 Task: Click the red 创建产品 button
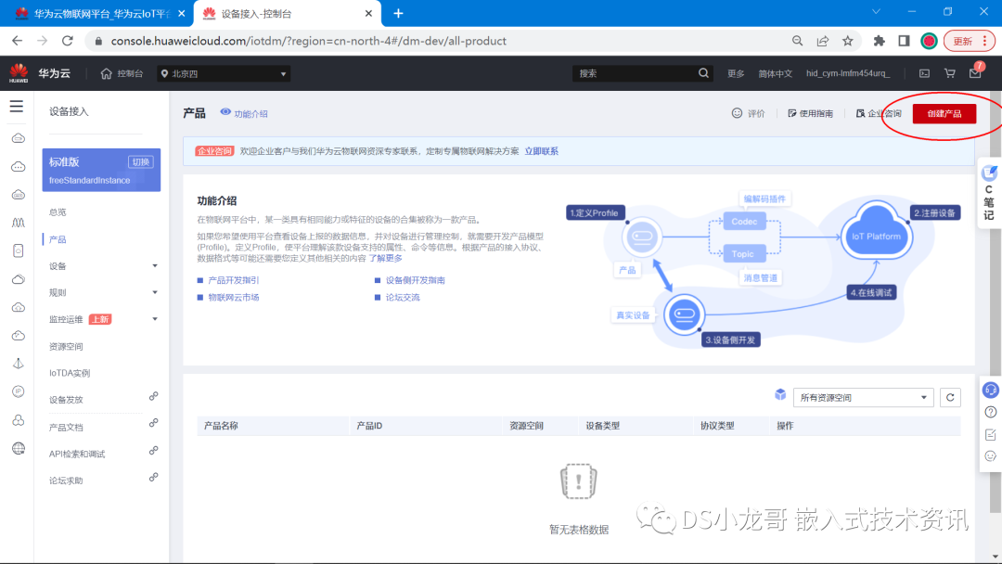tap(944, 111)
